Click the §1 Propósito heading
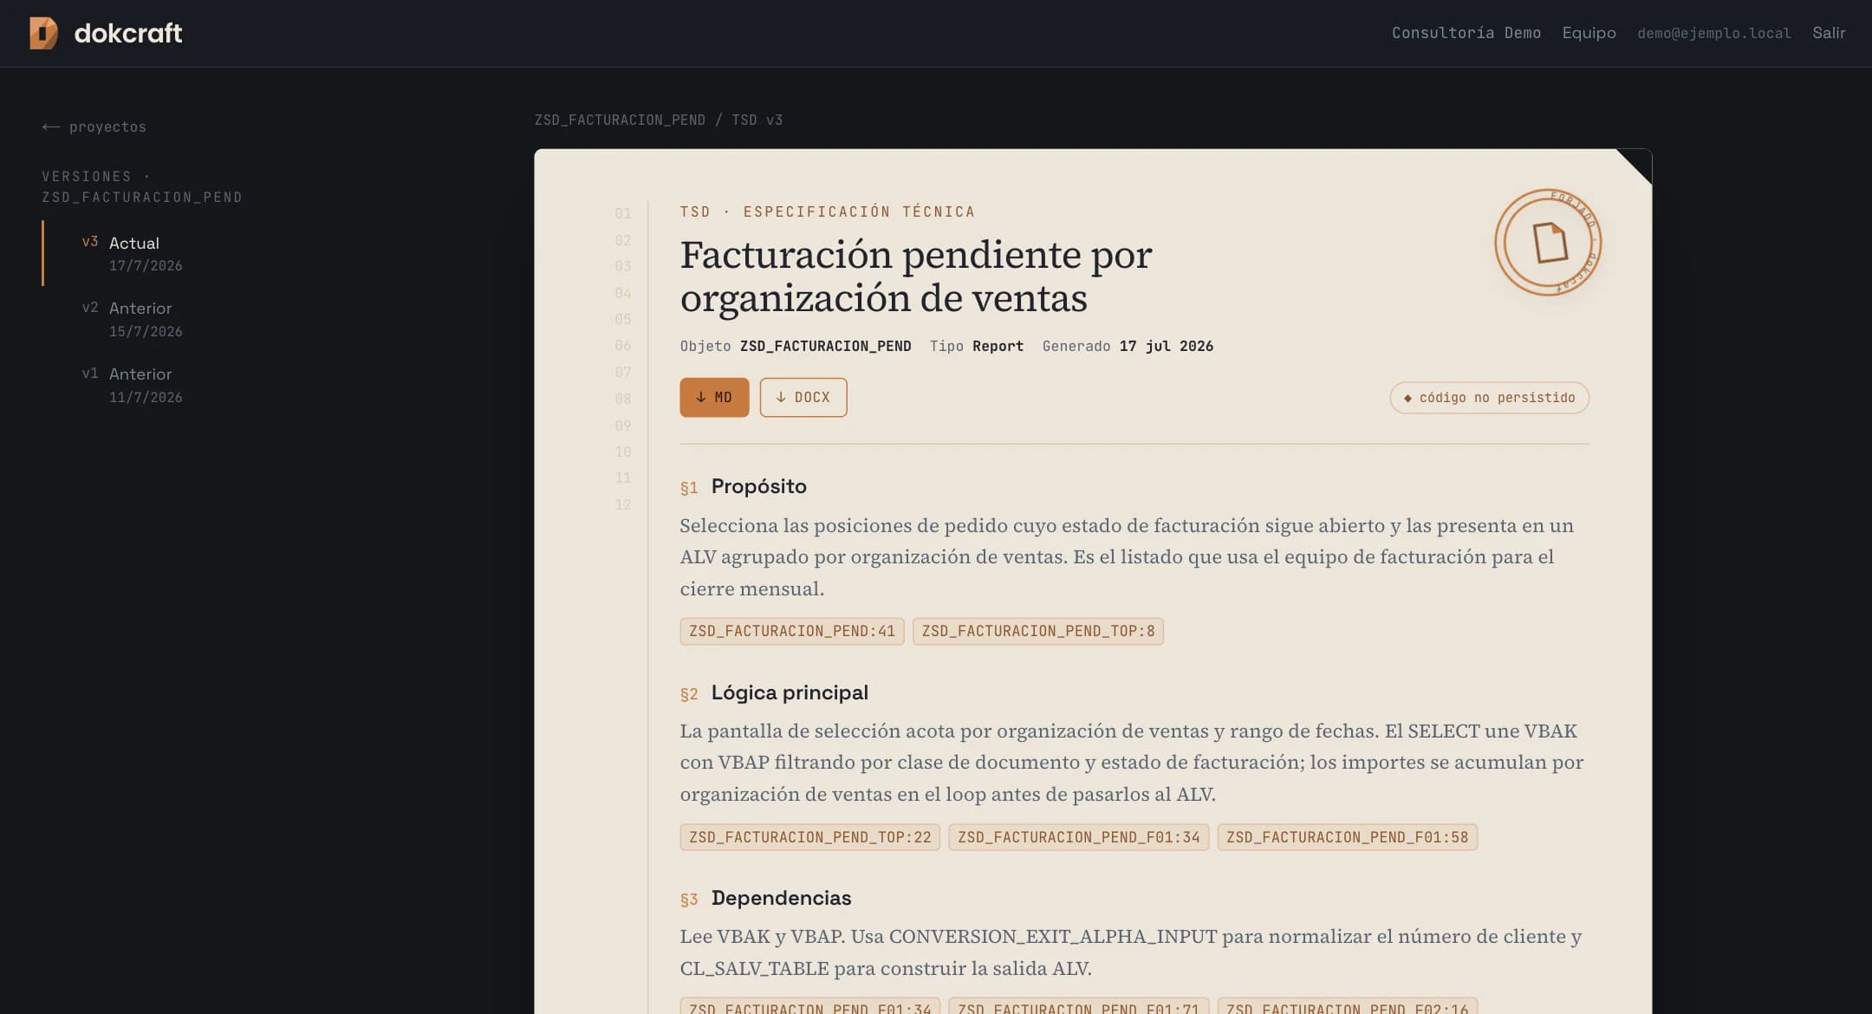The width and height of the screenshot is (1872, 1014). [744, 486]
